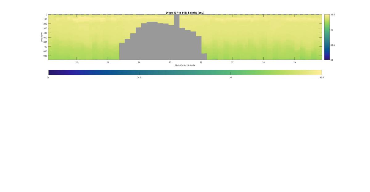Select the x-axis tick label "26"
This screenshot has width=370, height=192.
pyautogui.click(x=201, y=62)
